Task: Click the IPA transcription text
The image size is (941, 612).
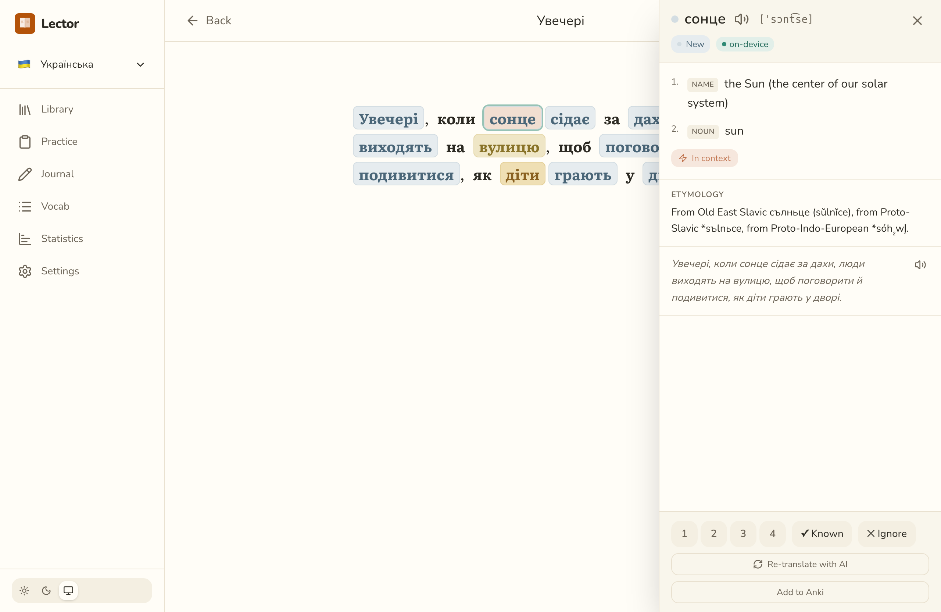Action: pyautogui.click(x=786, y=19)
